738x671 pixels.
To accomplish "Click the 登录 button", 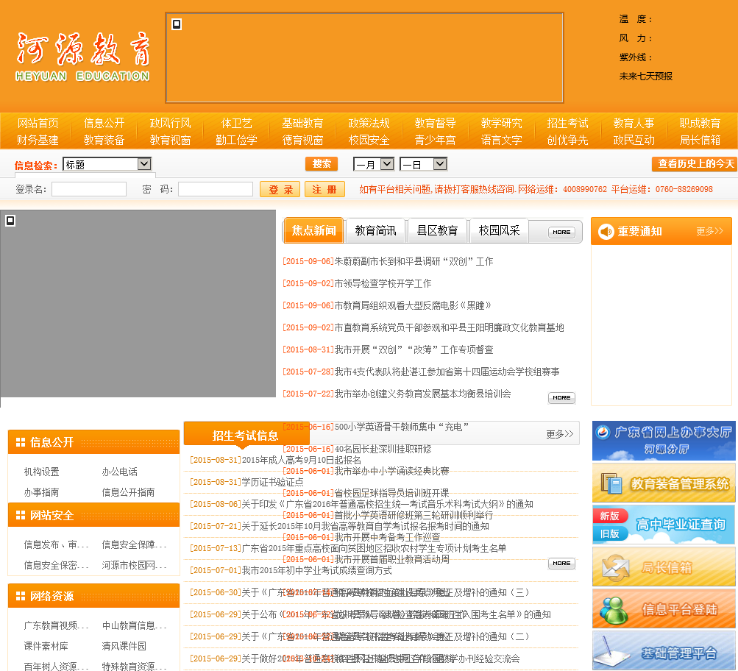I will [x=280, y=189].
